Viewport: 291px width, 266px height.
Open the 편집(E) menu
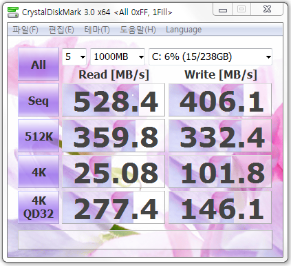click(61, 30)
